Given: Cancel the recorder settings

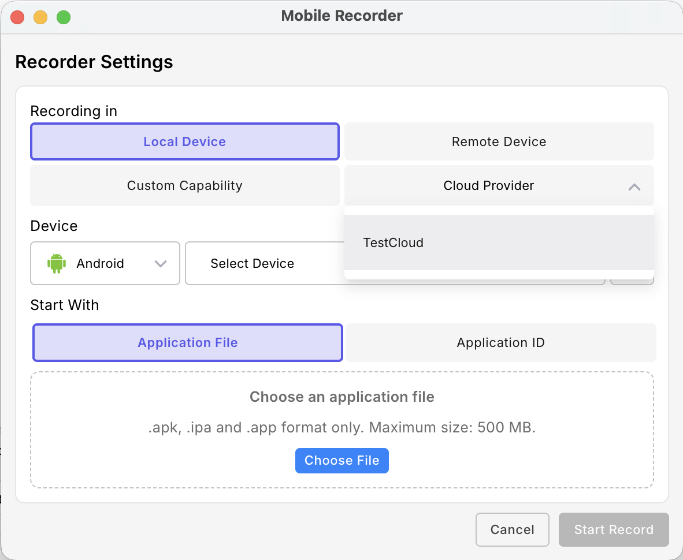Looking at the screenshot, I should (x=512, y=529).
